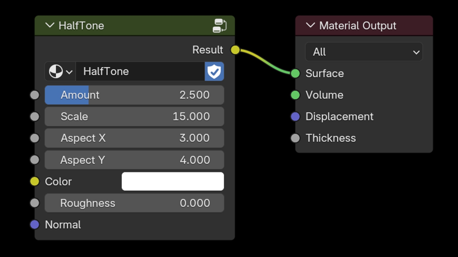Collapse the HalfTone node with the chevron
Screen dimensions: 458x257
coord(50,25)
